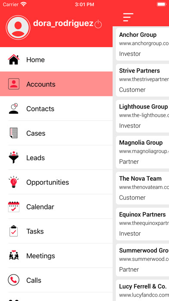This screenshot has height=301, width=169.
Task: Click the power logout icon beside username
Action: pos(98,24)
